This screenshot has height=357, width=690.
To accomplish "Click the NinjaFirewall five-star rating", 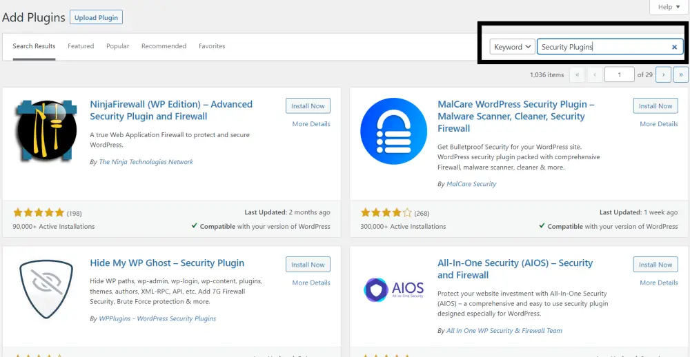I will click(39, 213).
